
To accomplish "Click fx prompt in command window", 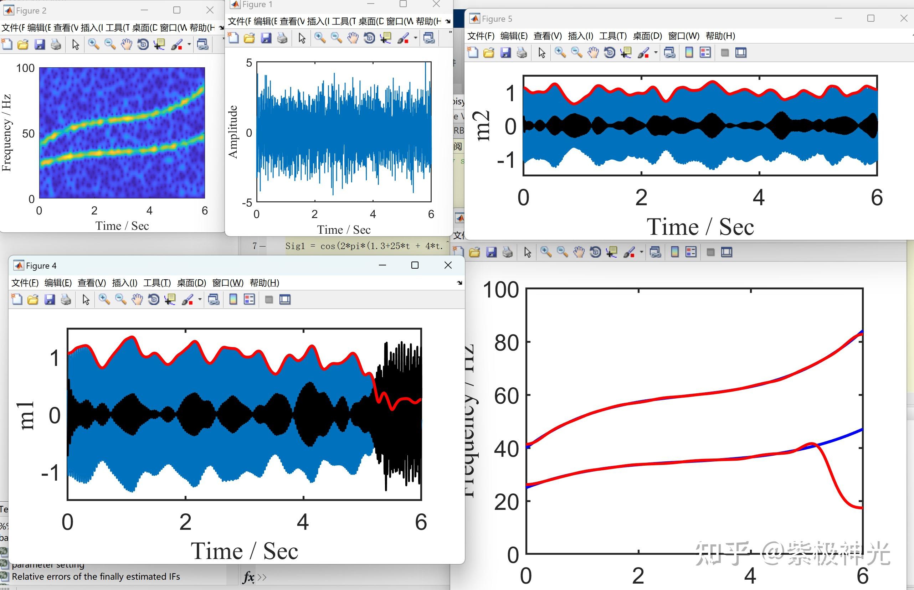I will coord(248,577).
